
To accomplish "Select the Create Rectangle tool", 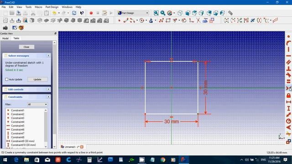I will pyautogui.click(x=168, y=20).
